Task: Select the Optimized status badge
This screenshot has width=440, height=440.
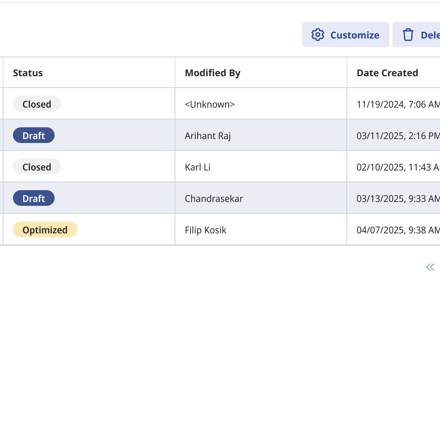Action: pyautogui.click(x=45, y=230)
